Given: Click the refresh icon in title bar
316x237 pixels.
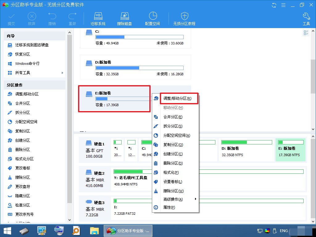Looking at the screenshot, I should pos(274,5).
